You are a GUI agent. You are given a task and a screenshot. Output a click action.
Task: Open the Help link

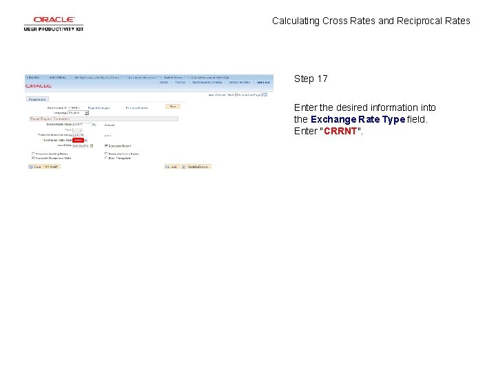[x=231, y=95]
